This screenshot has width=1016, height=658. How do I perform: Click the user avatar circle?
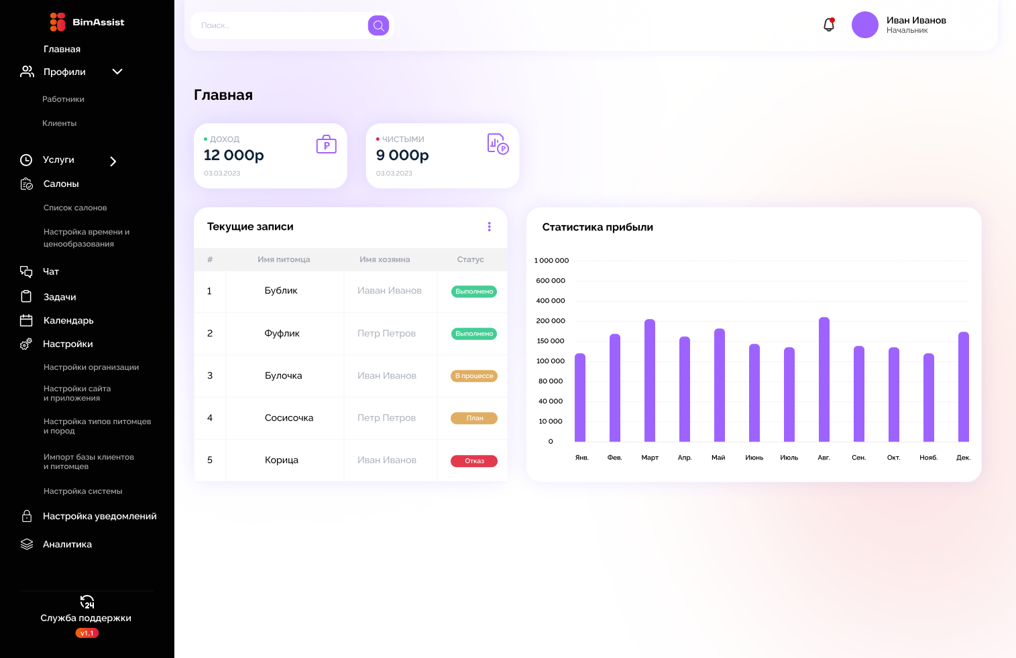[x=864, y=25]
